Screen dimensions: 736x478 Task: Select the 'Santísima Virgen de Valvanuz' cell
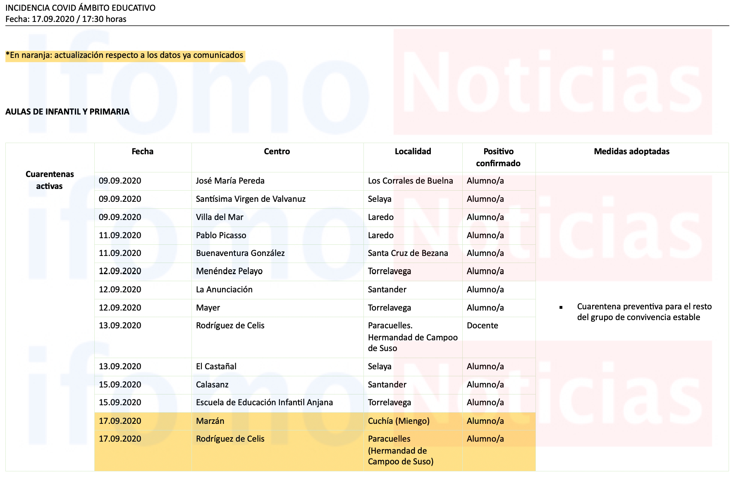pos(251,199)
